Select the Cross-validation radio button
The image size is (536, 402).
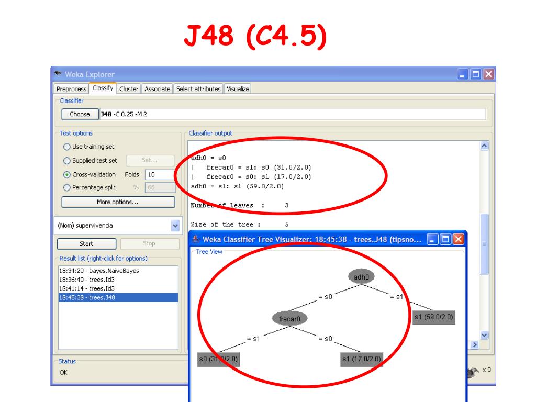[x=66, y=175]
